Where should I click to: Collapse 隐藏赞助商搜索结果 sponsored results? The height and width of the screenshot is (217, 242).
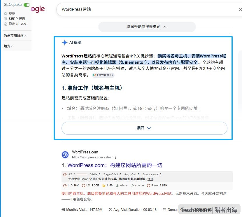point(147,27)
